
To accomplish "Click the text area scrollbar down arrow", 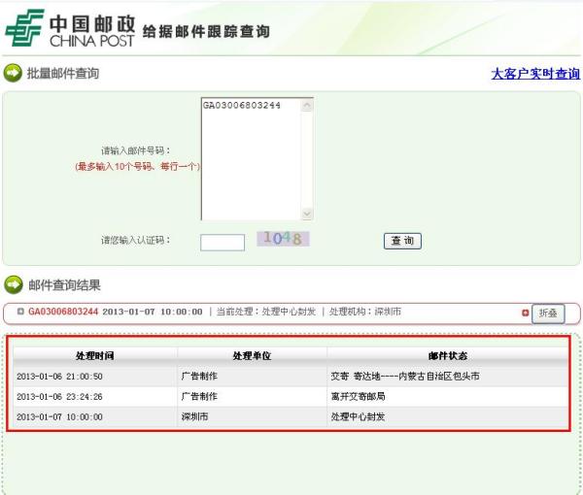I will (x=307, y=214).
